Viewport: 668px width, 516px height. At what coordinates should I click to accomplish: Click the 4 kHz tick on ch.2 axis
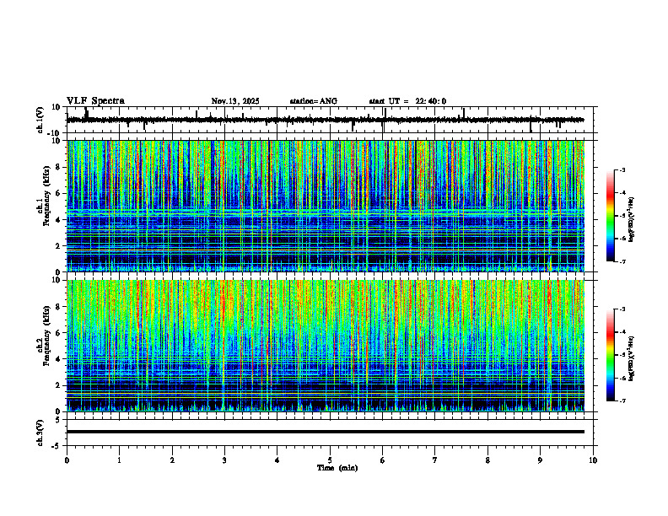[58, 359]
